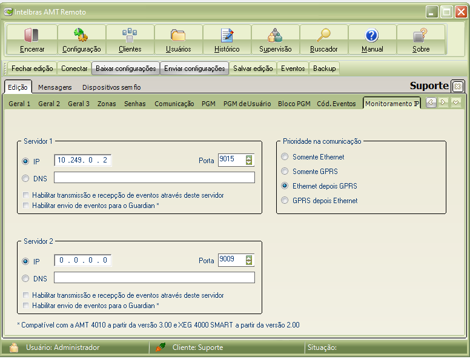This screenshot has height=359, width=470.
Task: Enable event transmission through Servidor 2
Action: 26,295
